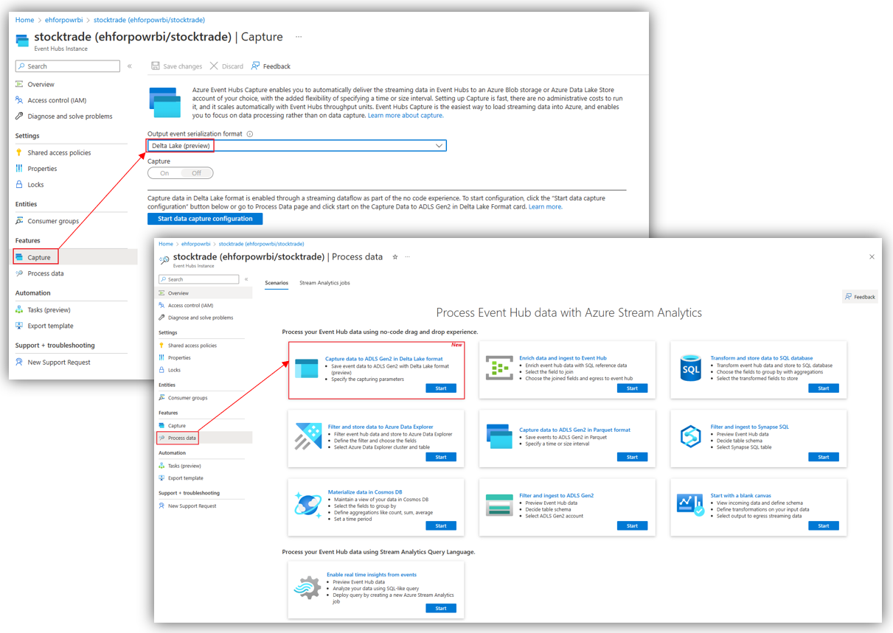Click Filter and ingest to Synapse SQL icon
Image resolution: width=893 pixels, height=633 pixels.
coord(690,437)
